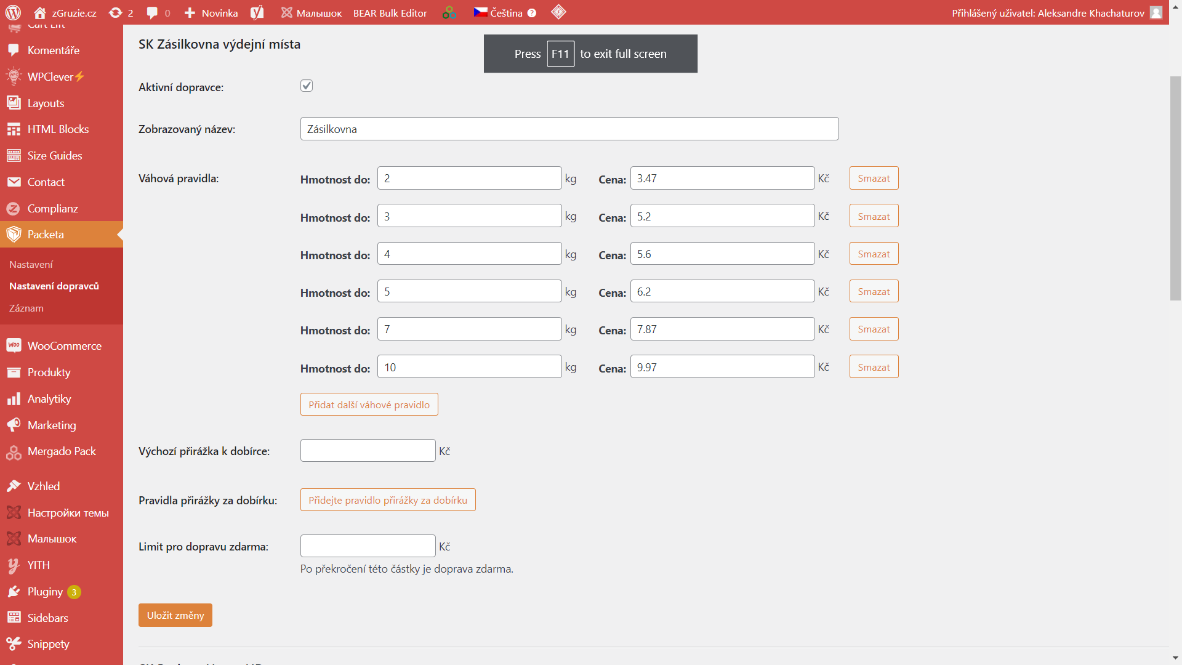The image size is (1182, 665).
Task: Click the Layouts sidebar icon
Action: 14,103
